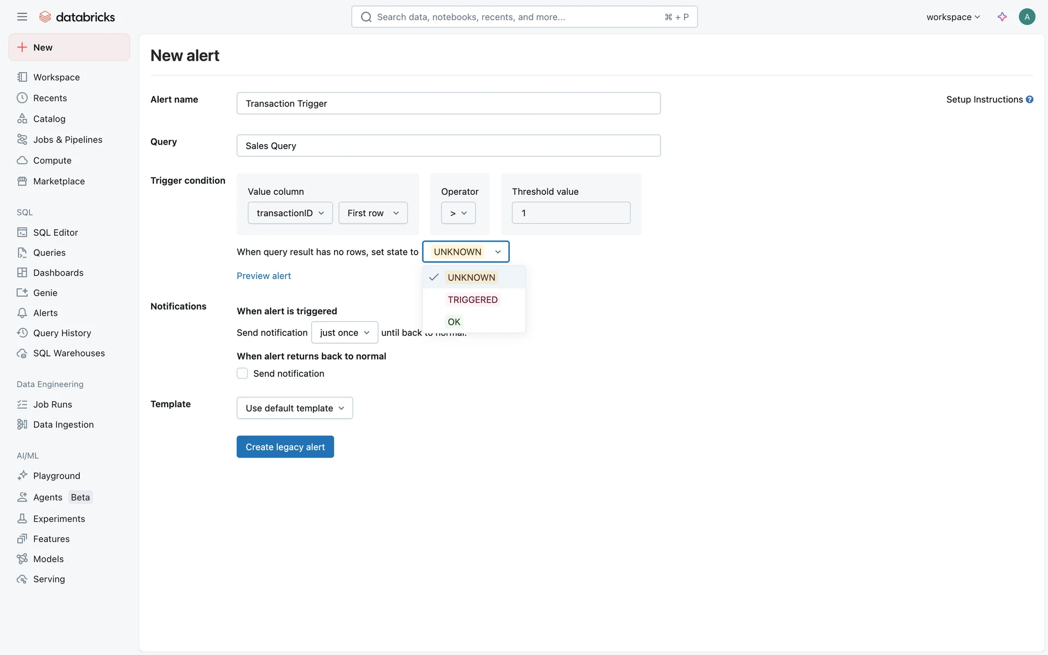Expand the transactionID column dropdown
The width and height of the screenshot is (1048, 655).
tap(290, 213)
